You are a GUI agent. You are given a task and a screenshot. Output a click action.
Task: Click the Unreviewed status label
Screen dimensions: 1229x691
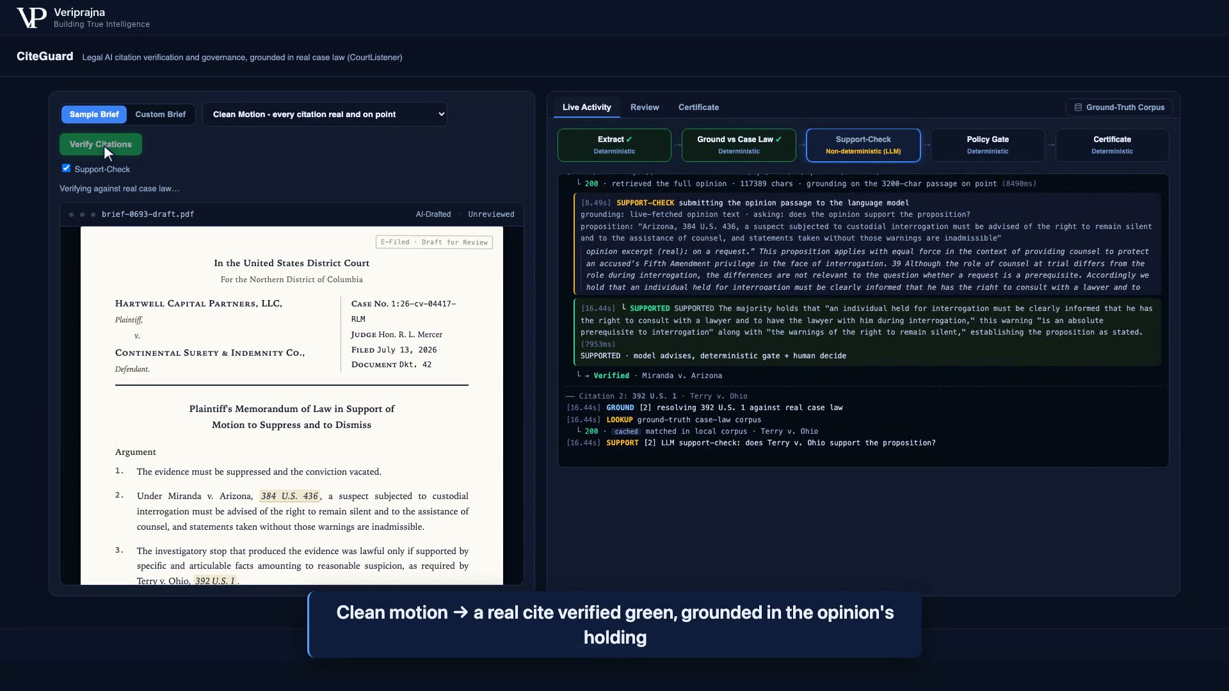point(491,214)
